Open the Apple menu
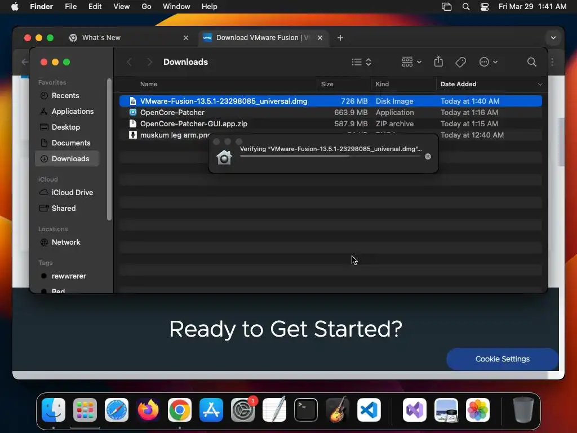This screenshot has width=577, height=433. [x=15, y=7]
